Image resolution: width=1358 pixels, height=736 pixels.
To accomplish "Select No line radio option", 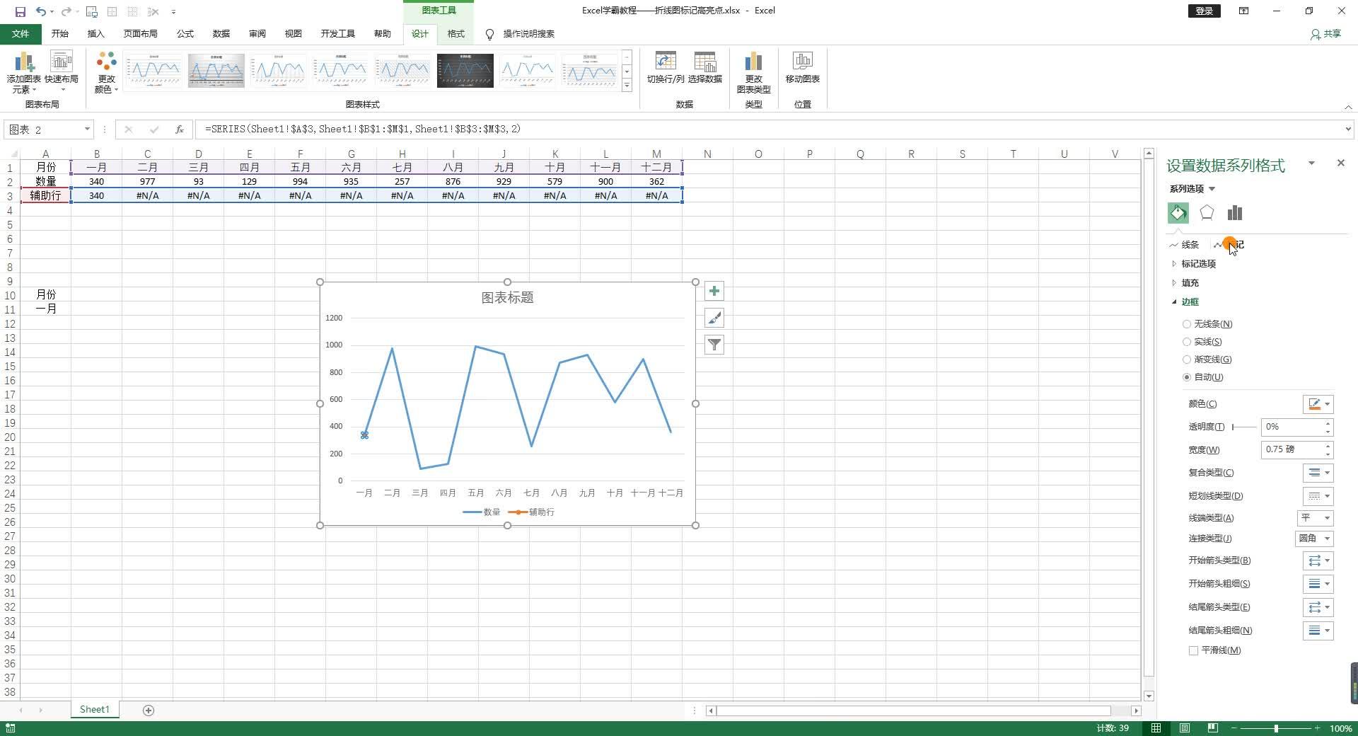I will click(x=1187, y=324).
